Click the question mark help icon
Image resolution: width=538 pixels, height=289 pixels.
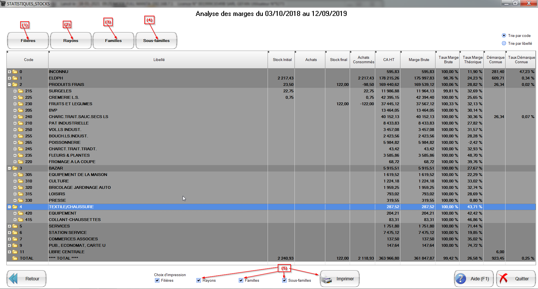[461, 279]
